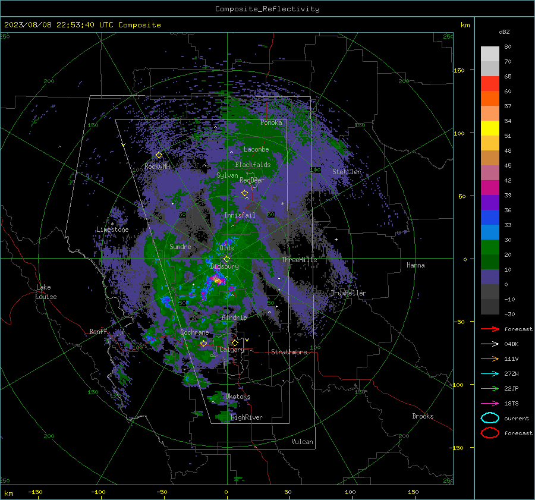Click the red forecast arrow in legend
This screenshot has width=535, height=500.
pyautogui.click(x=490, y=329)
